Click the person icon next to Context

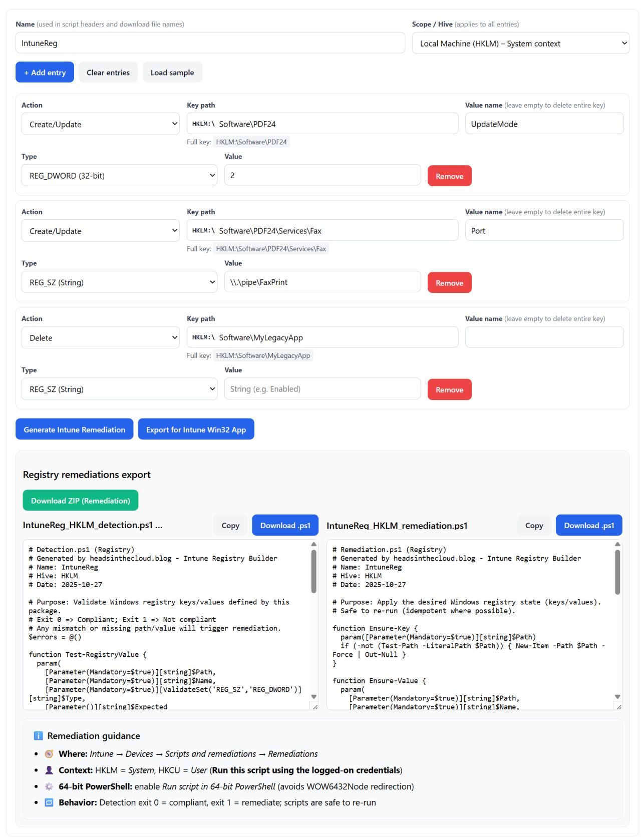coord(49,770)
